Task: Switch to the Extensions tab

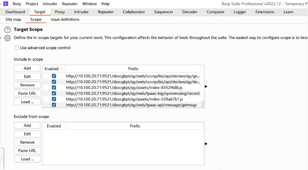Action: (x=265, y=12)
